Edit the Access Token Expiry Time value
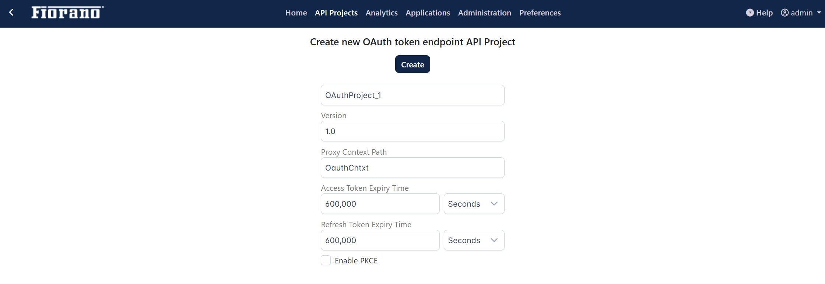The image size is (825, 284). point(380,204)
